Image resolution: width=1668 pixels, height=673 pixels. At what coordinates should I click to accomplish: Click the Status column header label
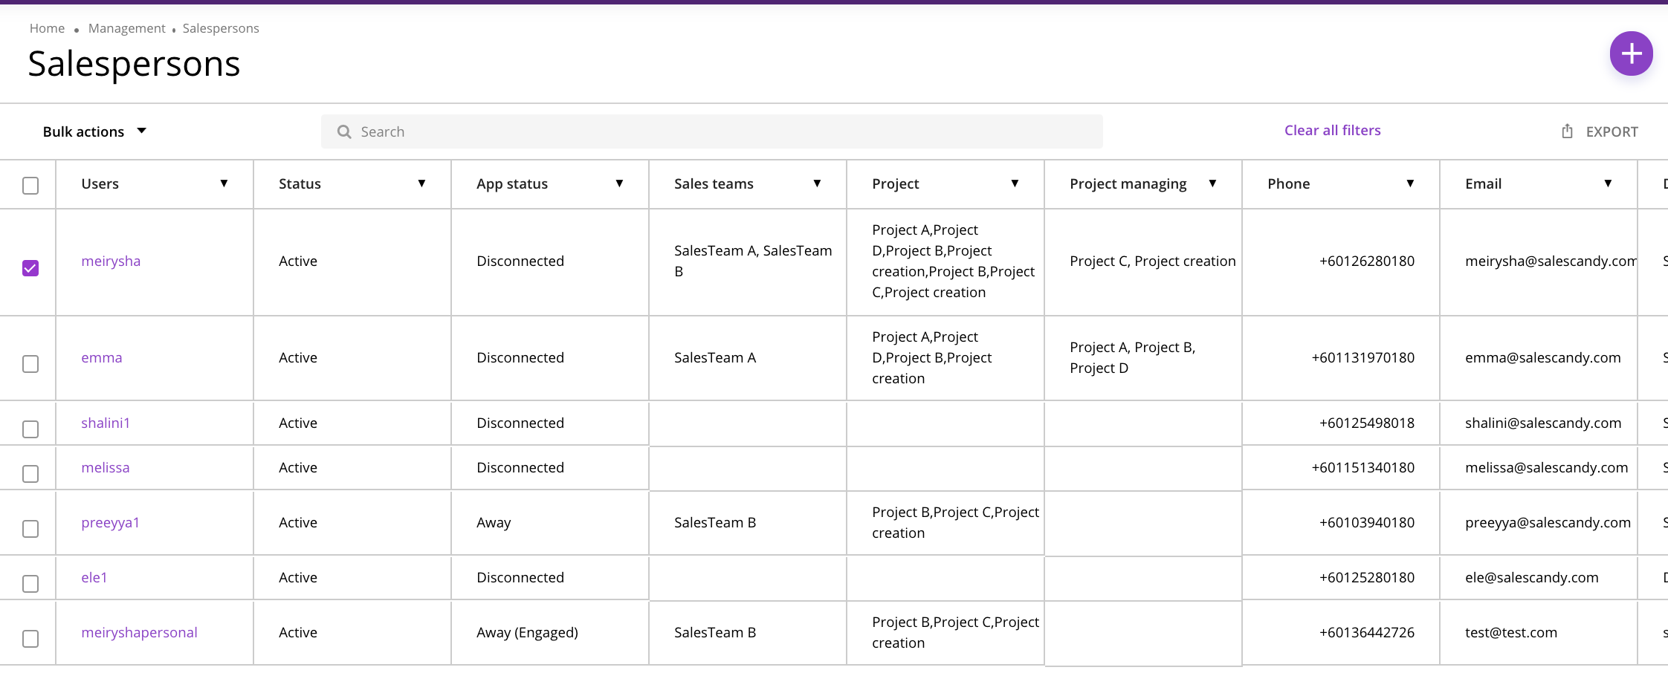(x=300, y=183)
